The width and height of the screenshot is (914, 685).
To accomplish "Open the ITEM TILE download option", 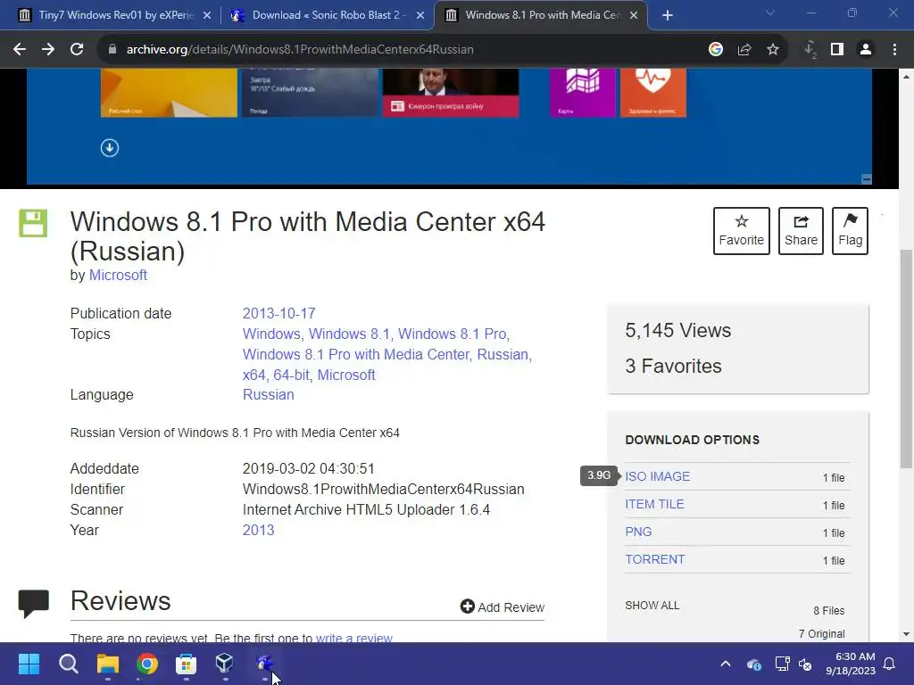I will [654, 505].
